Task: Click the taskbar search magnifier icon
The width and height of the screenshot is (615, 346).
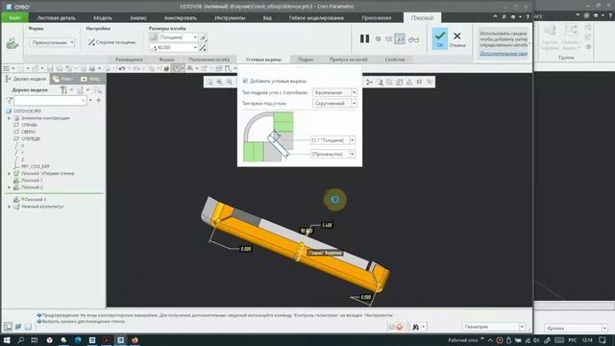Action: pos(21,340)
